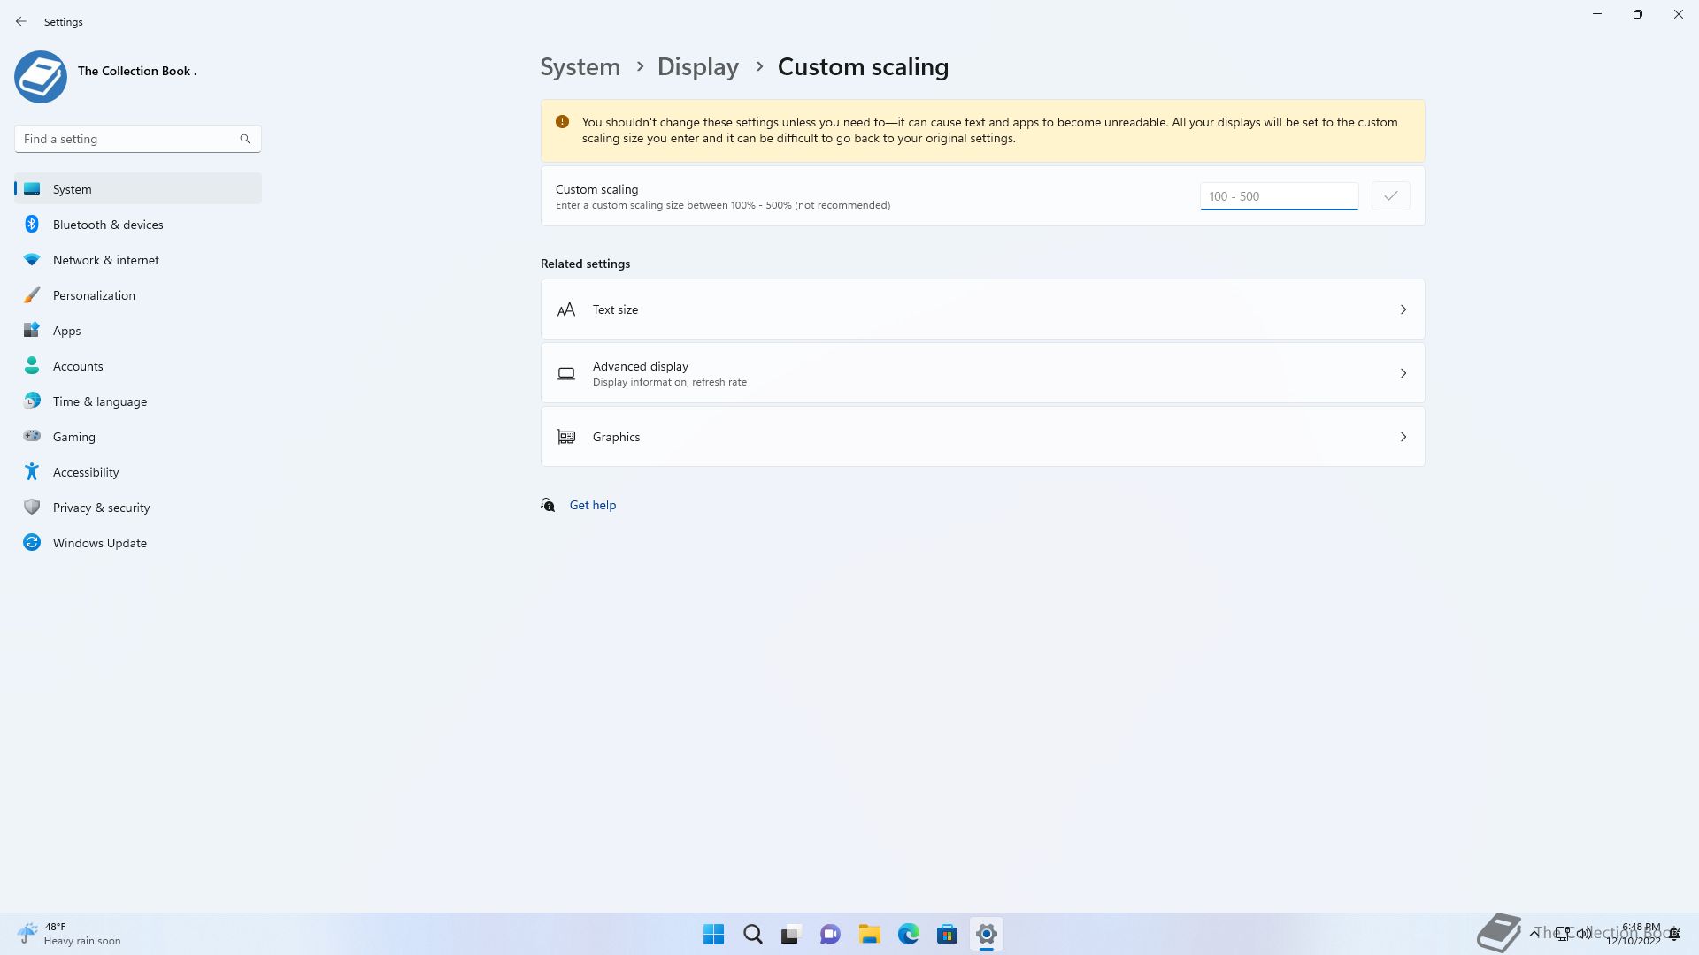Open Microsoft Edge from taskbar
1699x955 pixels.
[908, 934]
